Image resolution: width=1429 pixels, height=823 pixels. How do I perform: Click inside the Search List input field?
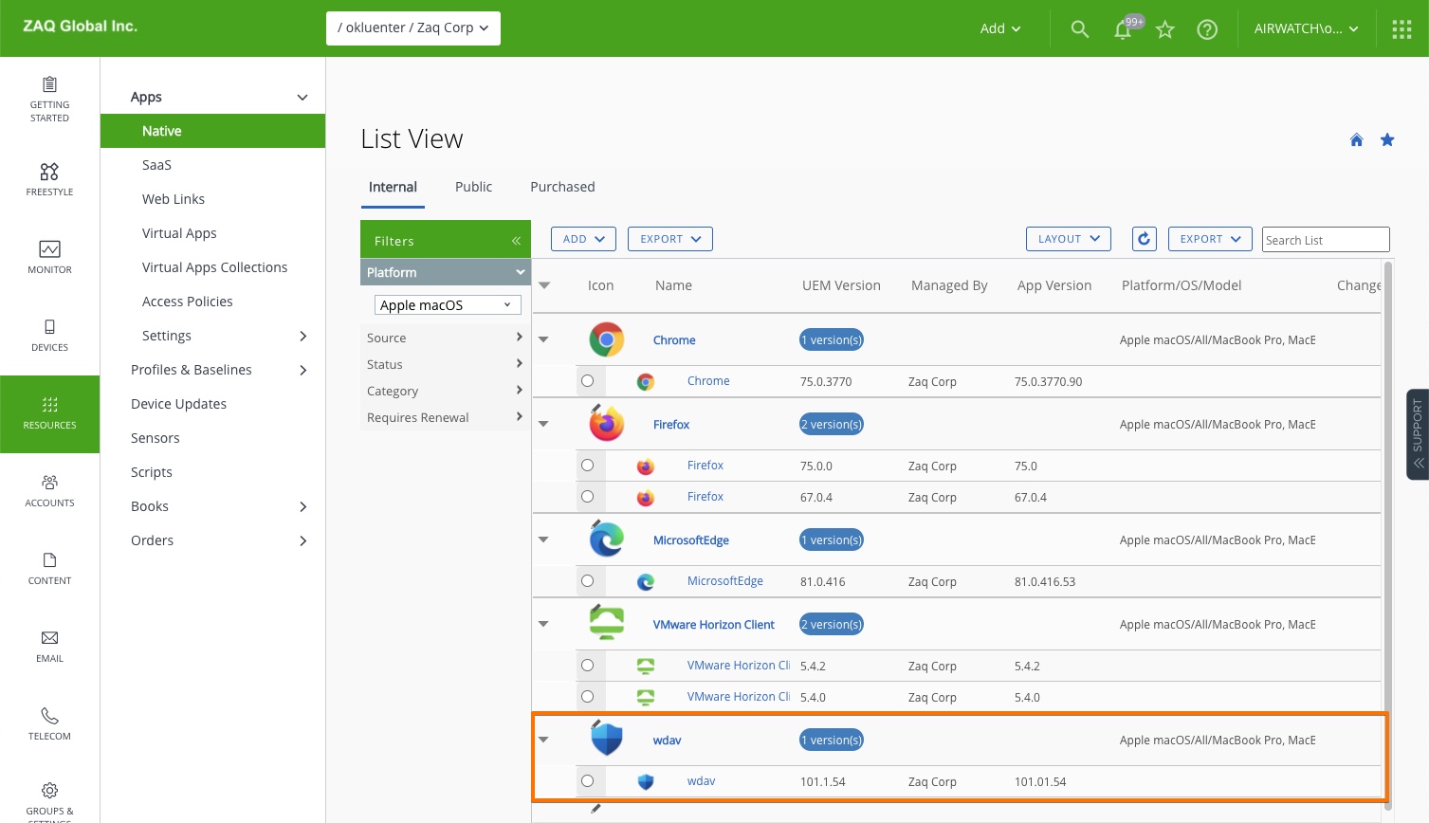pyautogui.click(x=1325, y=239)
